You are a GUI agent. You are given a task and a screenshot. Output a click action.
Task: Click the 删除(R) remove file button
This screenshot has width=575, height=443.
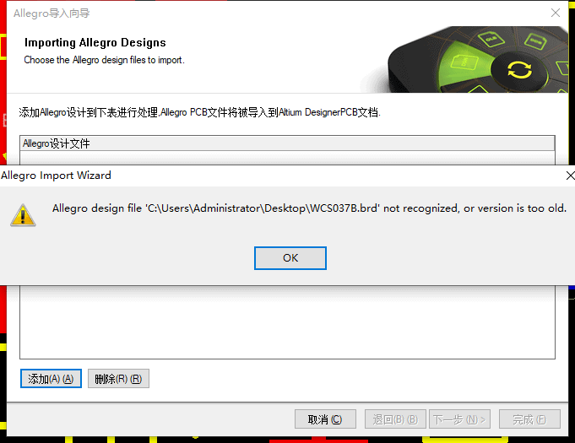click(x=118, y=379)
